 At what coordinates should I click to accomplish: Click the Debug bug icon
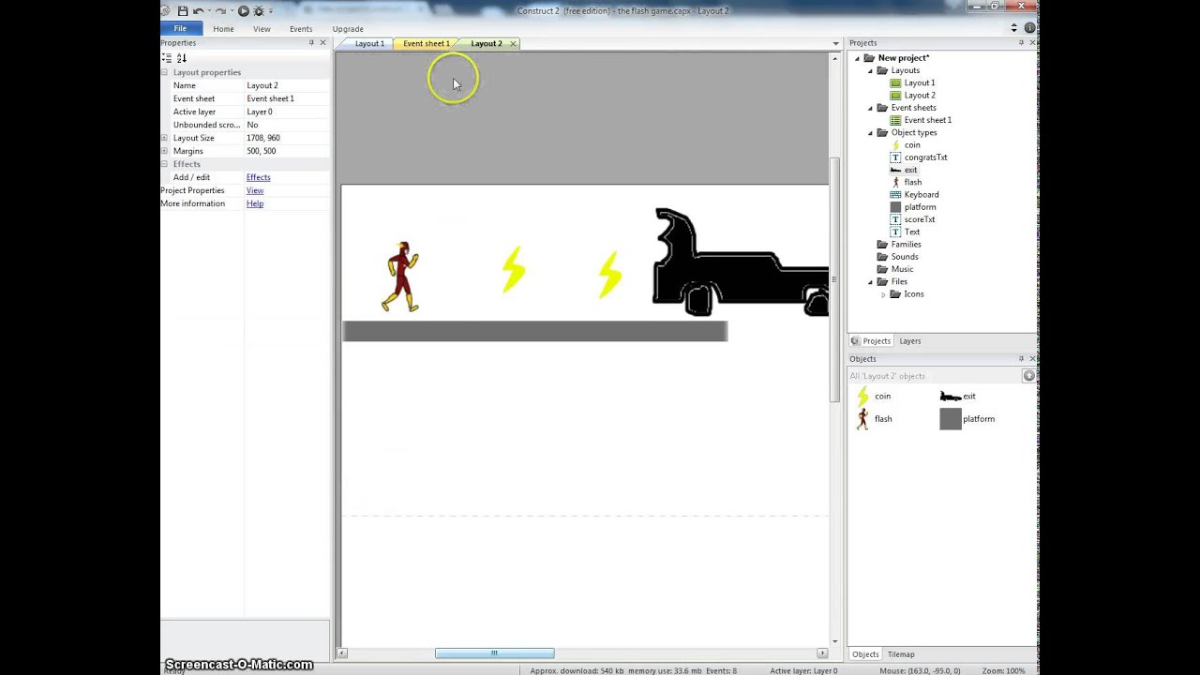point(259,11)
